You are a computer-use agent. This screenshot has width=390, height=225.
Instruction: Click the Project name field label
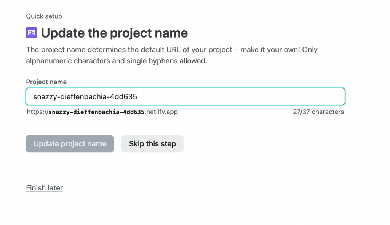click(x=46, y=82)
